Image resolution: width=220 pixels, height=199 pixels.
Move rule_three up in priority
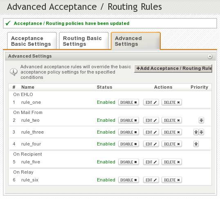tap(196, 132)
